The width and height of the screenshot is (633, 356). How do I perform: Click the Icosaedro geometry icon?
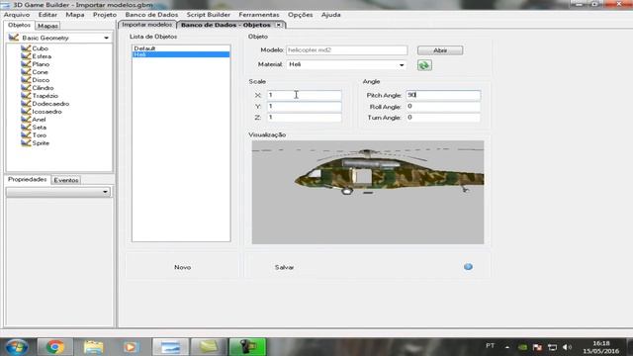point(26,112)
